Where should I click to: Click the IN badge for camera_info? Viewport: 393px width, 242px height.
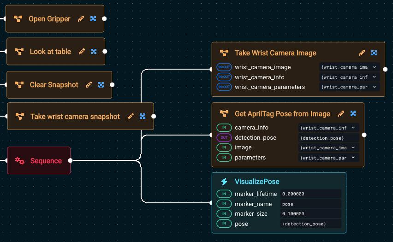pos(224,128)
